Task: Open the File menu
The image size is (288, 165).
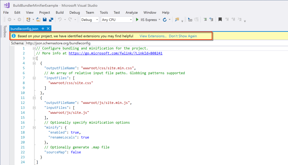Action: (6, 13)
